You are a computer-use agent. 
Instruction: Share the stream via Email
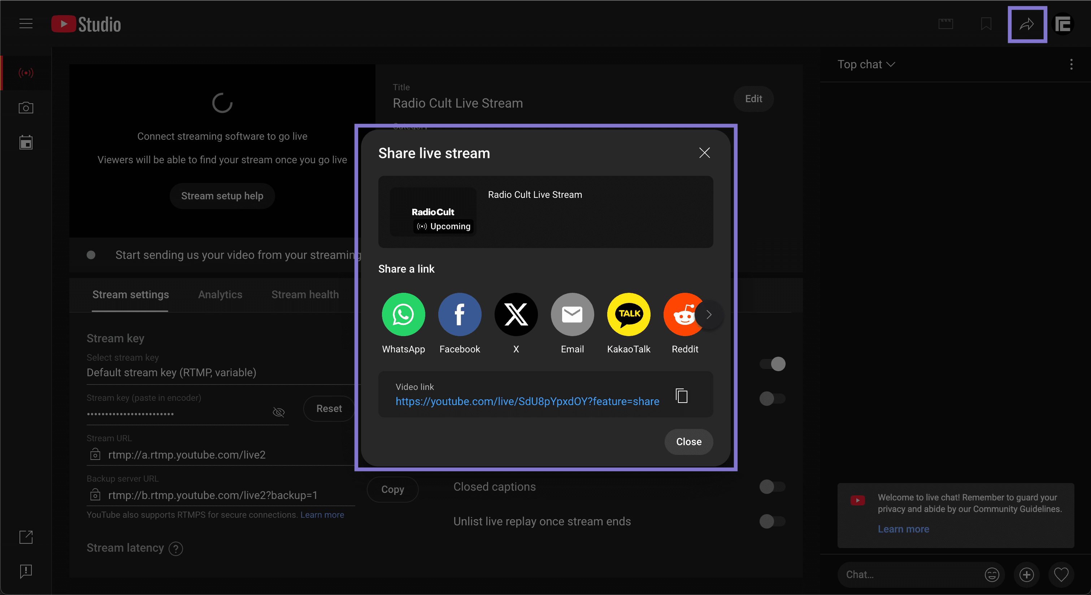(x=572, y=314)
